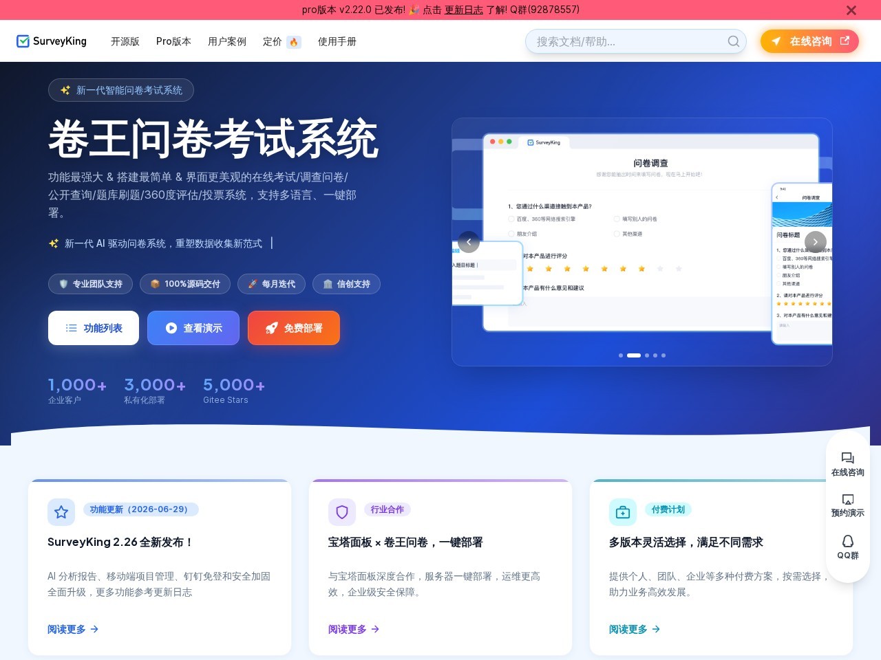Click 阅读更多 on SurveyKing 2.26 card
Image resolution: width=881 pixels, height=660 pixels.
[x=73, y=629]
